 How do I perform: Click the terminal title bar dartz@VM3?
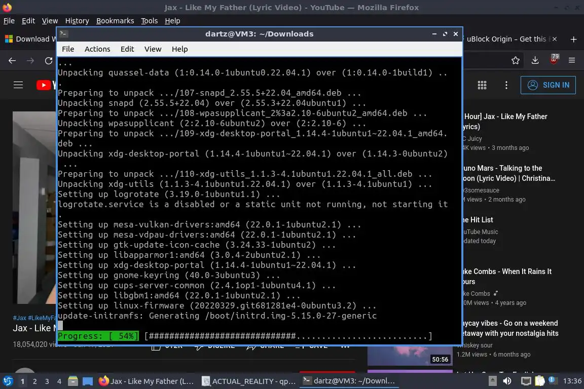(x=259, y=34)
